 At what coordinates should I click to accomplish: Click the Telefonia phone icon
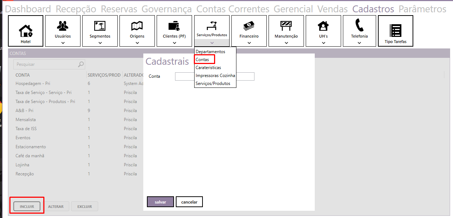[x=360, y=26]
